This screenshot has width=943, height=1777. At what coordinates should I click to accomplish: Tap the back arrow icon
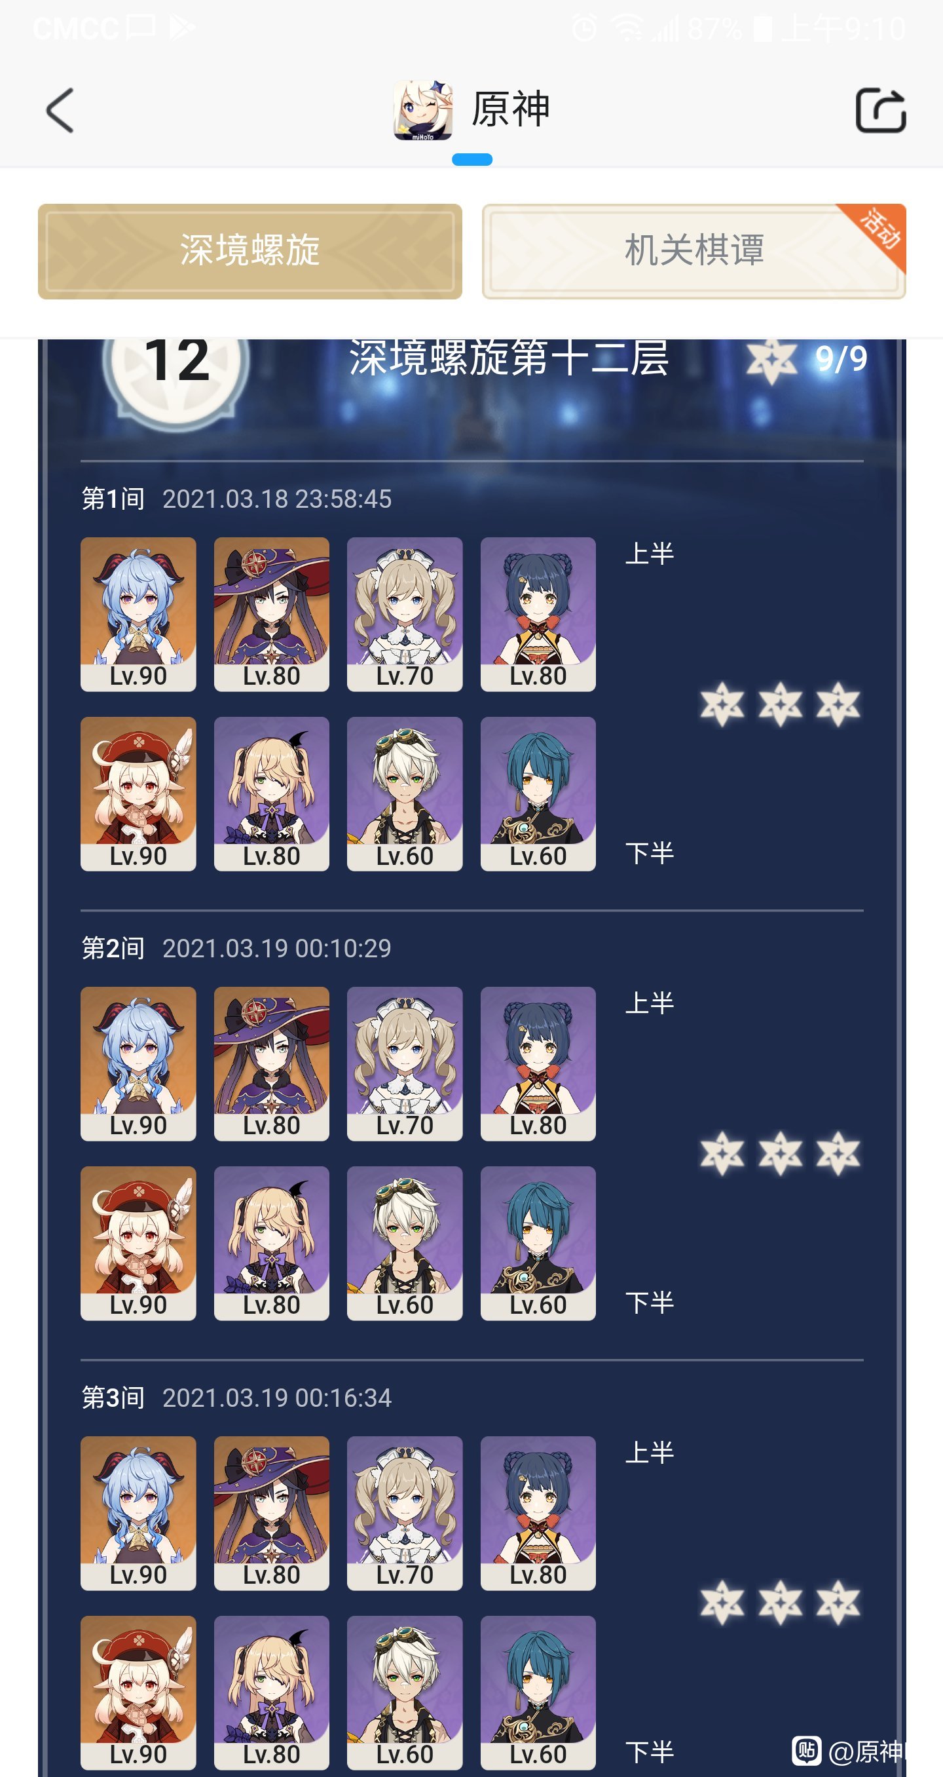[60, 110]
